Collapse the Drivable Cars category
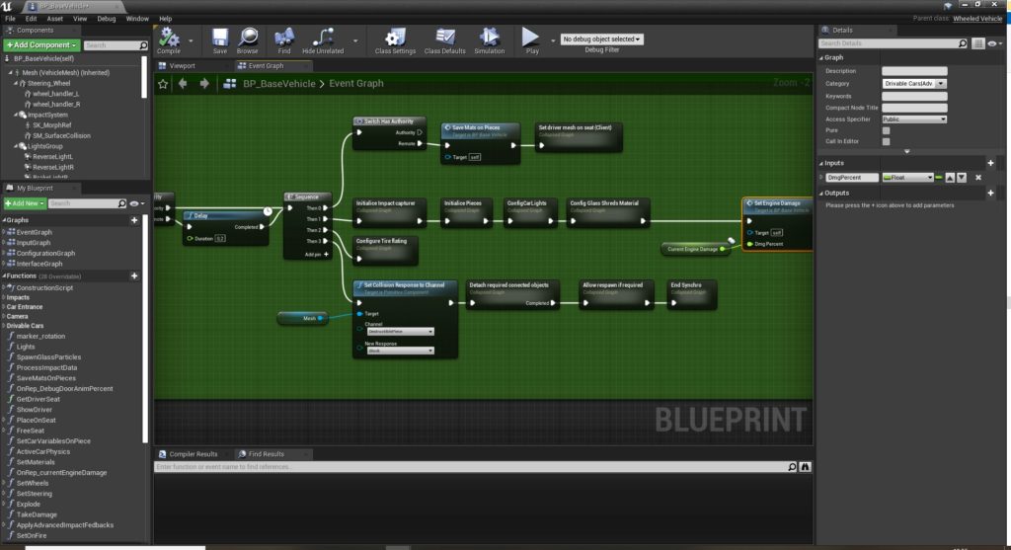Viewport: 1011px width, 550px height. coord(4,326)
